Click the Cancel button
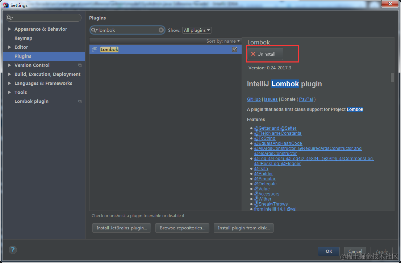This screenshot has height=263, width=401. coord(355,251)
